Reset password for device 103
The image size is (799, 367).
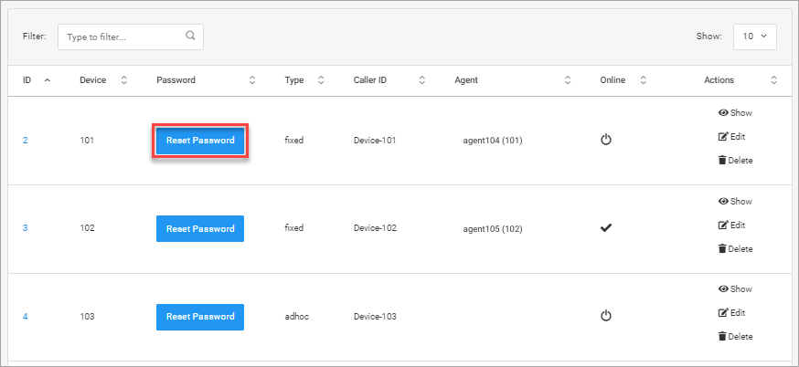[200, 317]
